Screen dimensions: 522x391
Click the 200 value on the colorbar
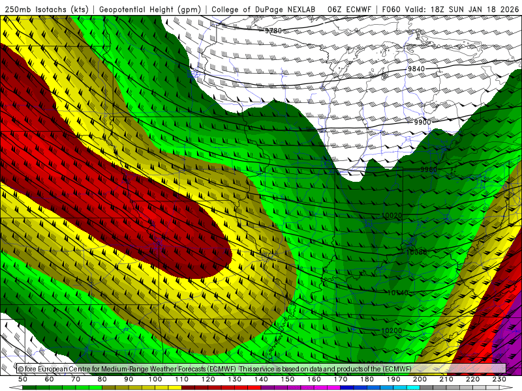420,379
